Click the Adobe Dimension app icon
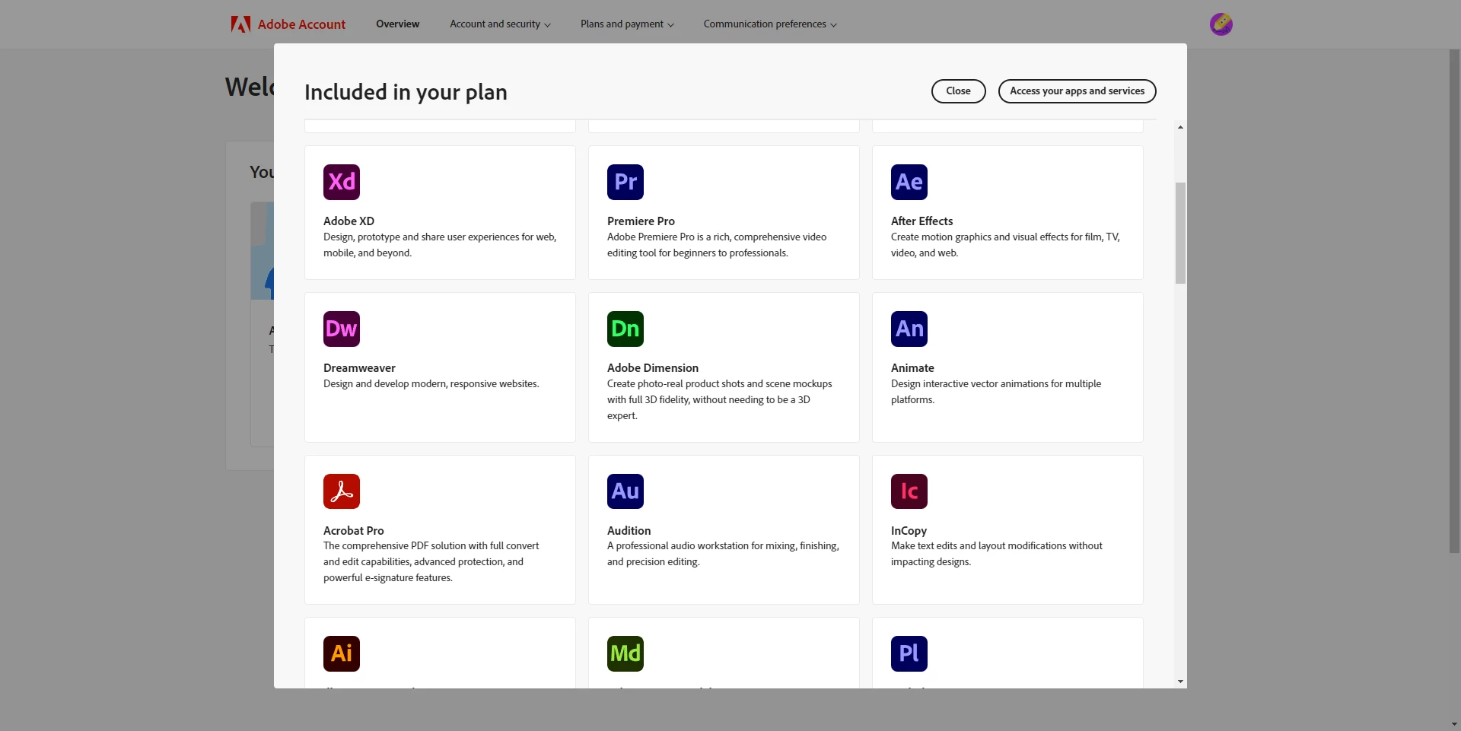1461x731 pixels. point(625,329)
